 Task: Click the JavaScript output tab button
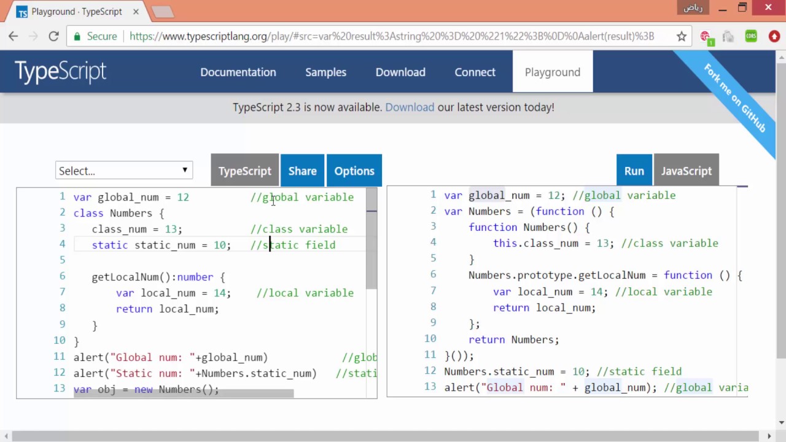coord(687,171)
